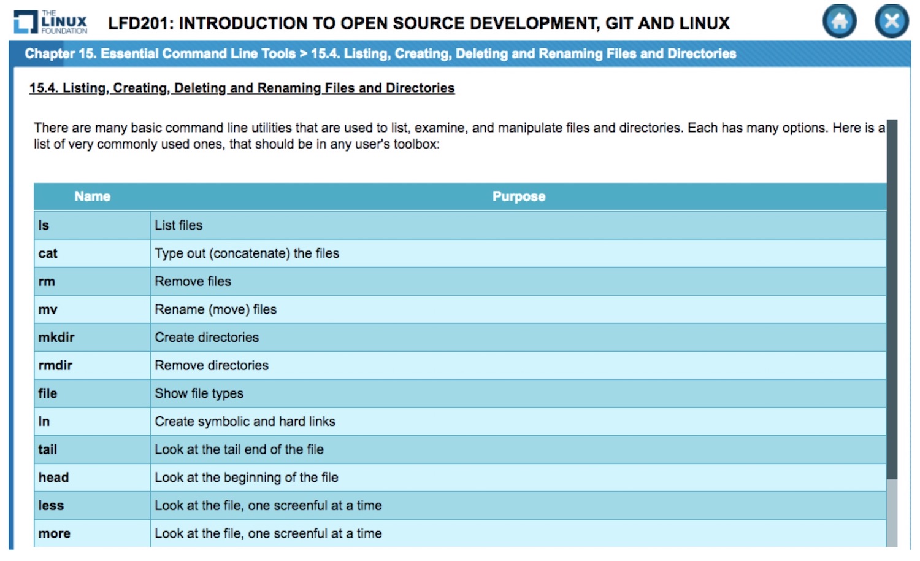The image size is (920, 561).
Task: Click 'Create symbolic and hard links' text
Action: (245, 422)
